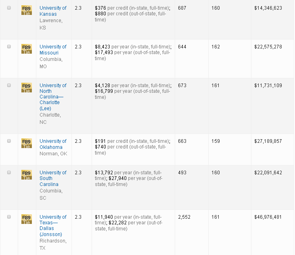Click the #89 rank badge for UNC Charlotte
The height and width of the screenshot is (255, 295).
26,88
